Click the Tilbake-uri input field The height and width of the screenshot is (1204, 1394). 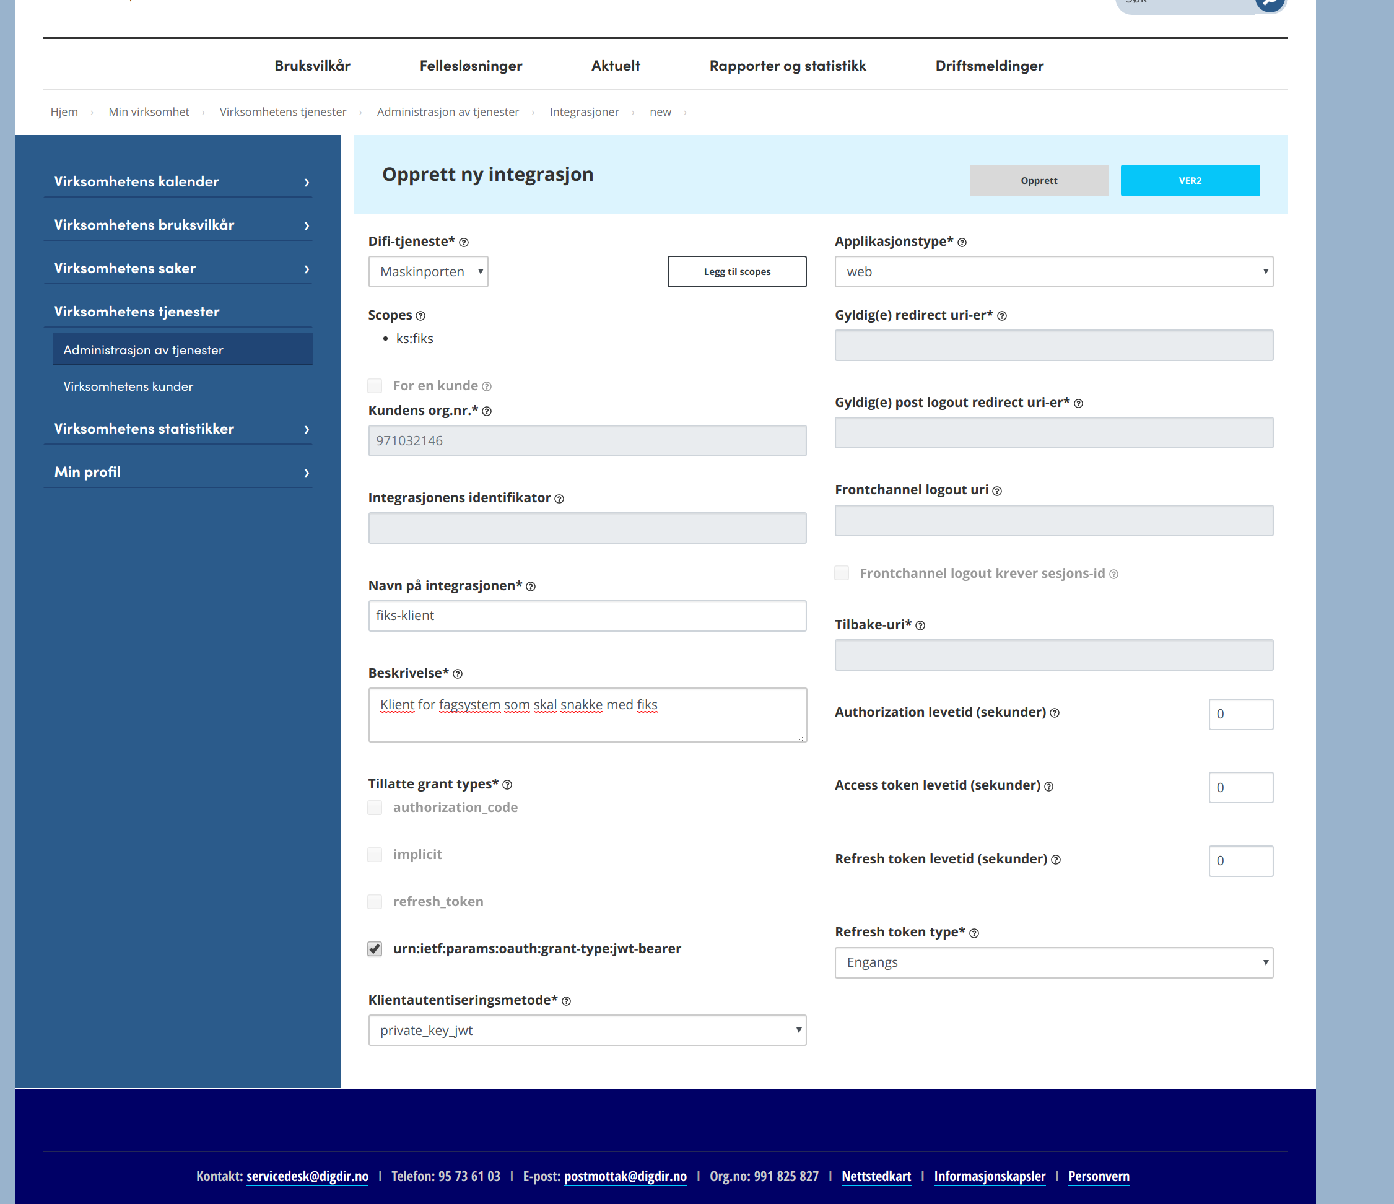1054,655
